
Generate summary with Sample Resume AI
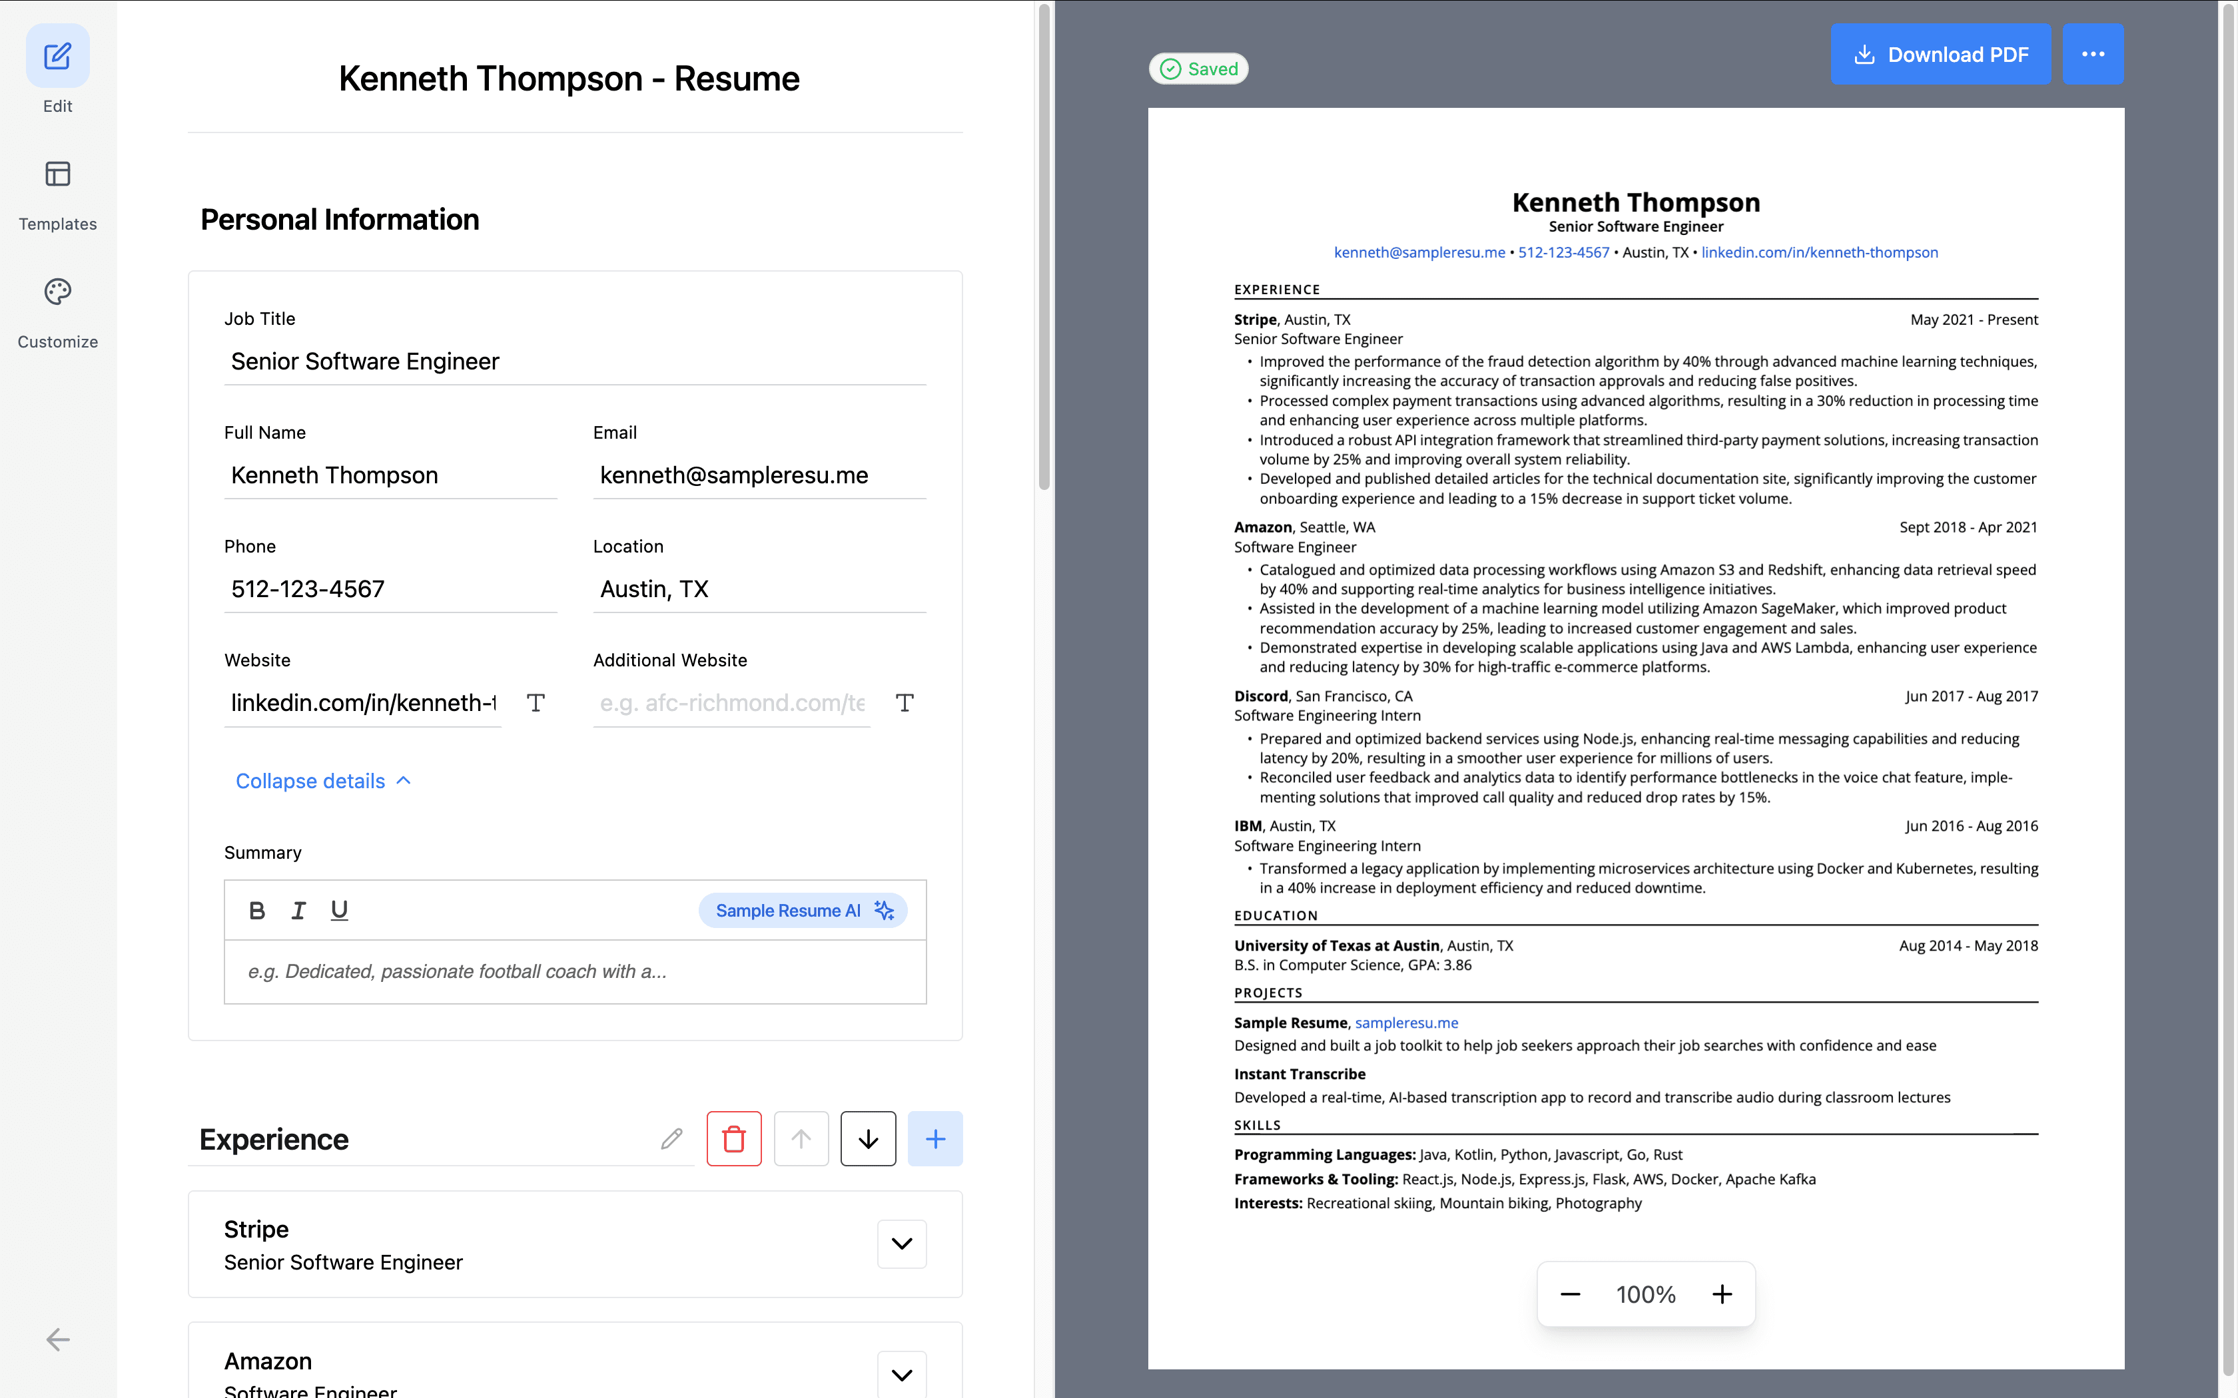click(802, 910)
